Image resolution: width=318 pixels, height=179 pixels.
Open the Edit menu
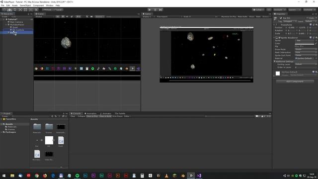click(8, 5)
